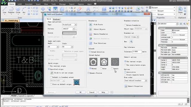Select Use source hatch origin radio button

125,65
